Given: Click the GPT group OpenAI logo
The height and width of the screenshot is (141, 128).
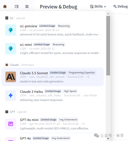Looking at the screenshot, I should (x=7, y=112).
